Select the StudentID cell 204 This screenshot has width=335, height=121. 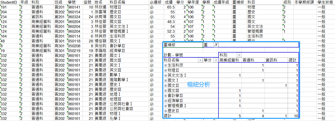point(9,12)
